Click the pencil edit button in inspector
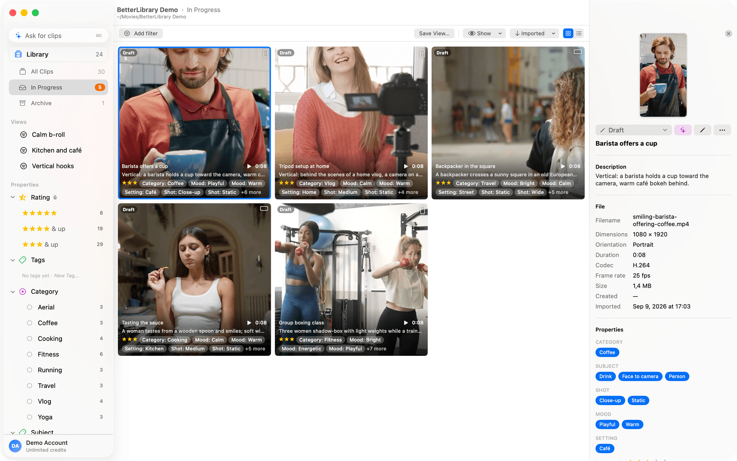The height and width of the screenshot is (461, 737). (702, 130)
